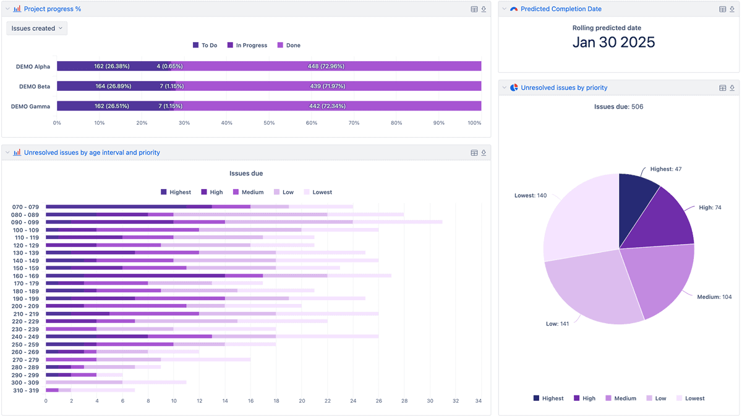Collapse the Project progress % panel
This screenshot has height=417, width=742.
8,9
